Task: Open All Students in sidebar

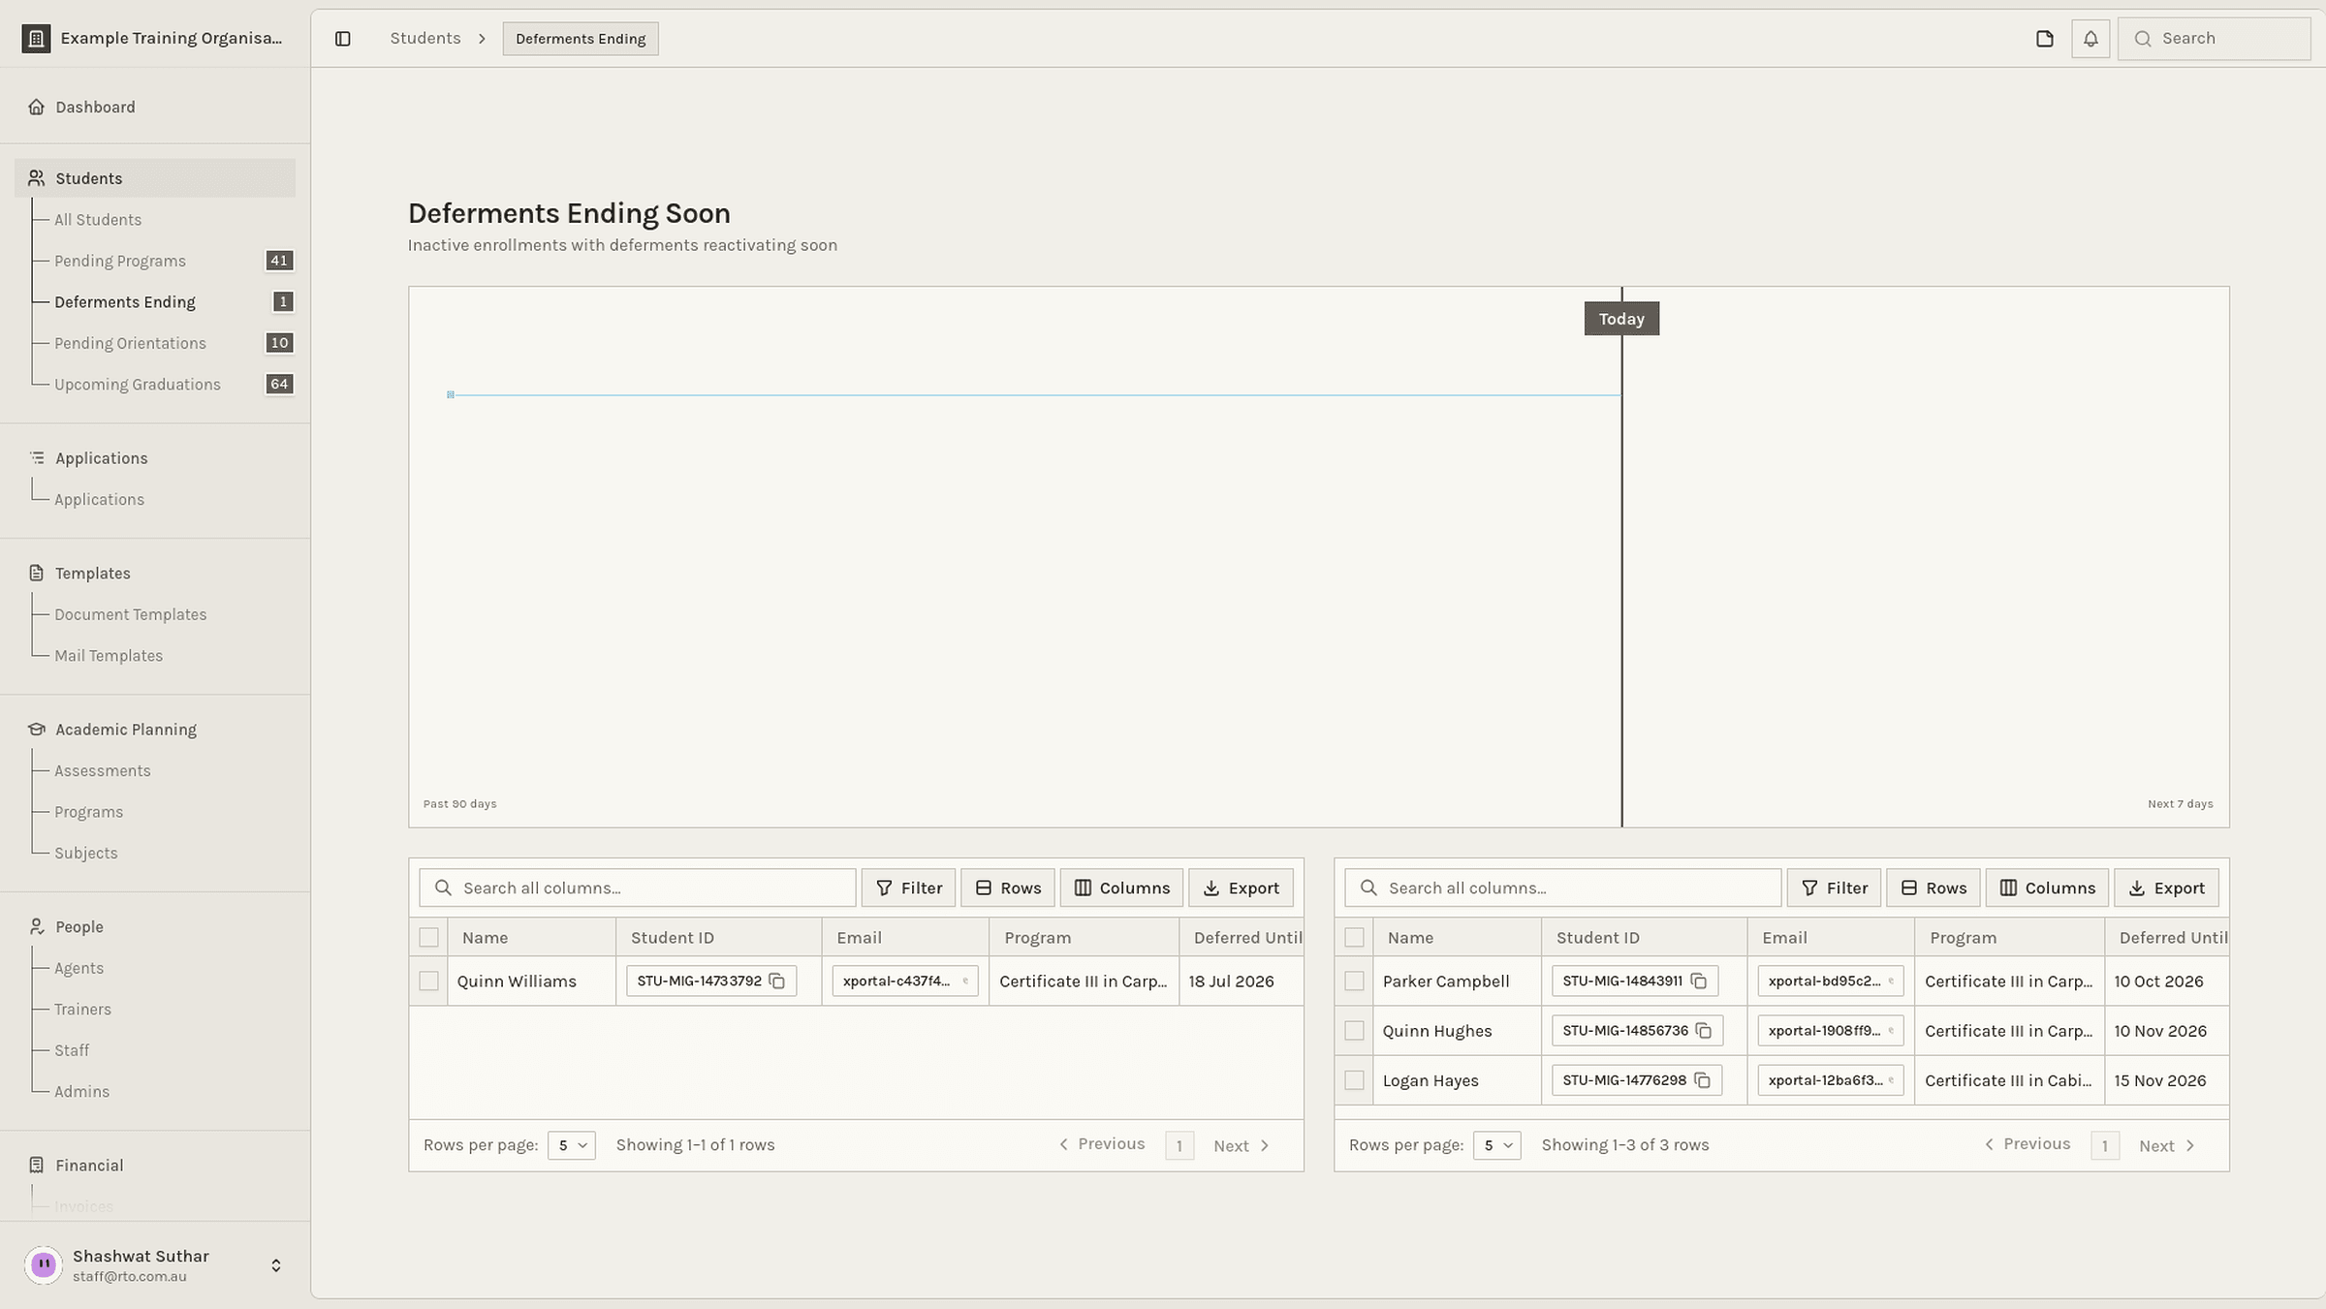Action: coord(98,220)
